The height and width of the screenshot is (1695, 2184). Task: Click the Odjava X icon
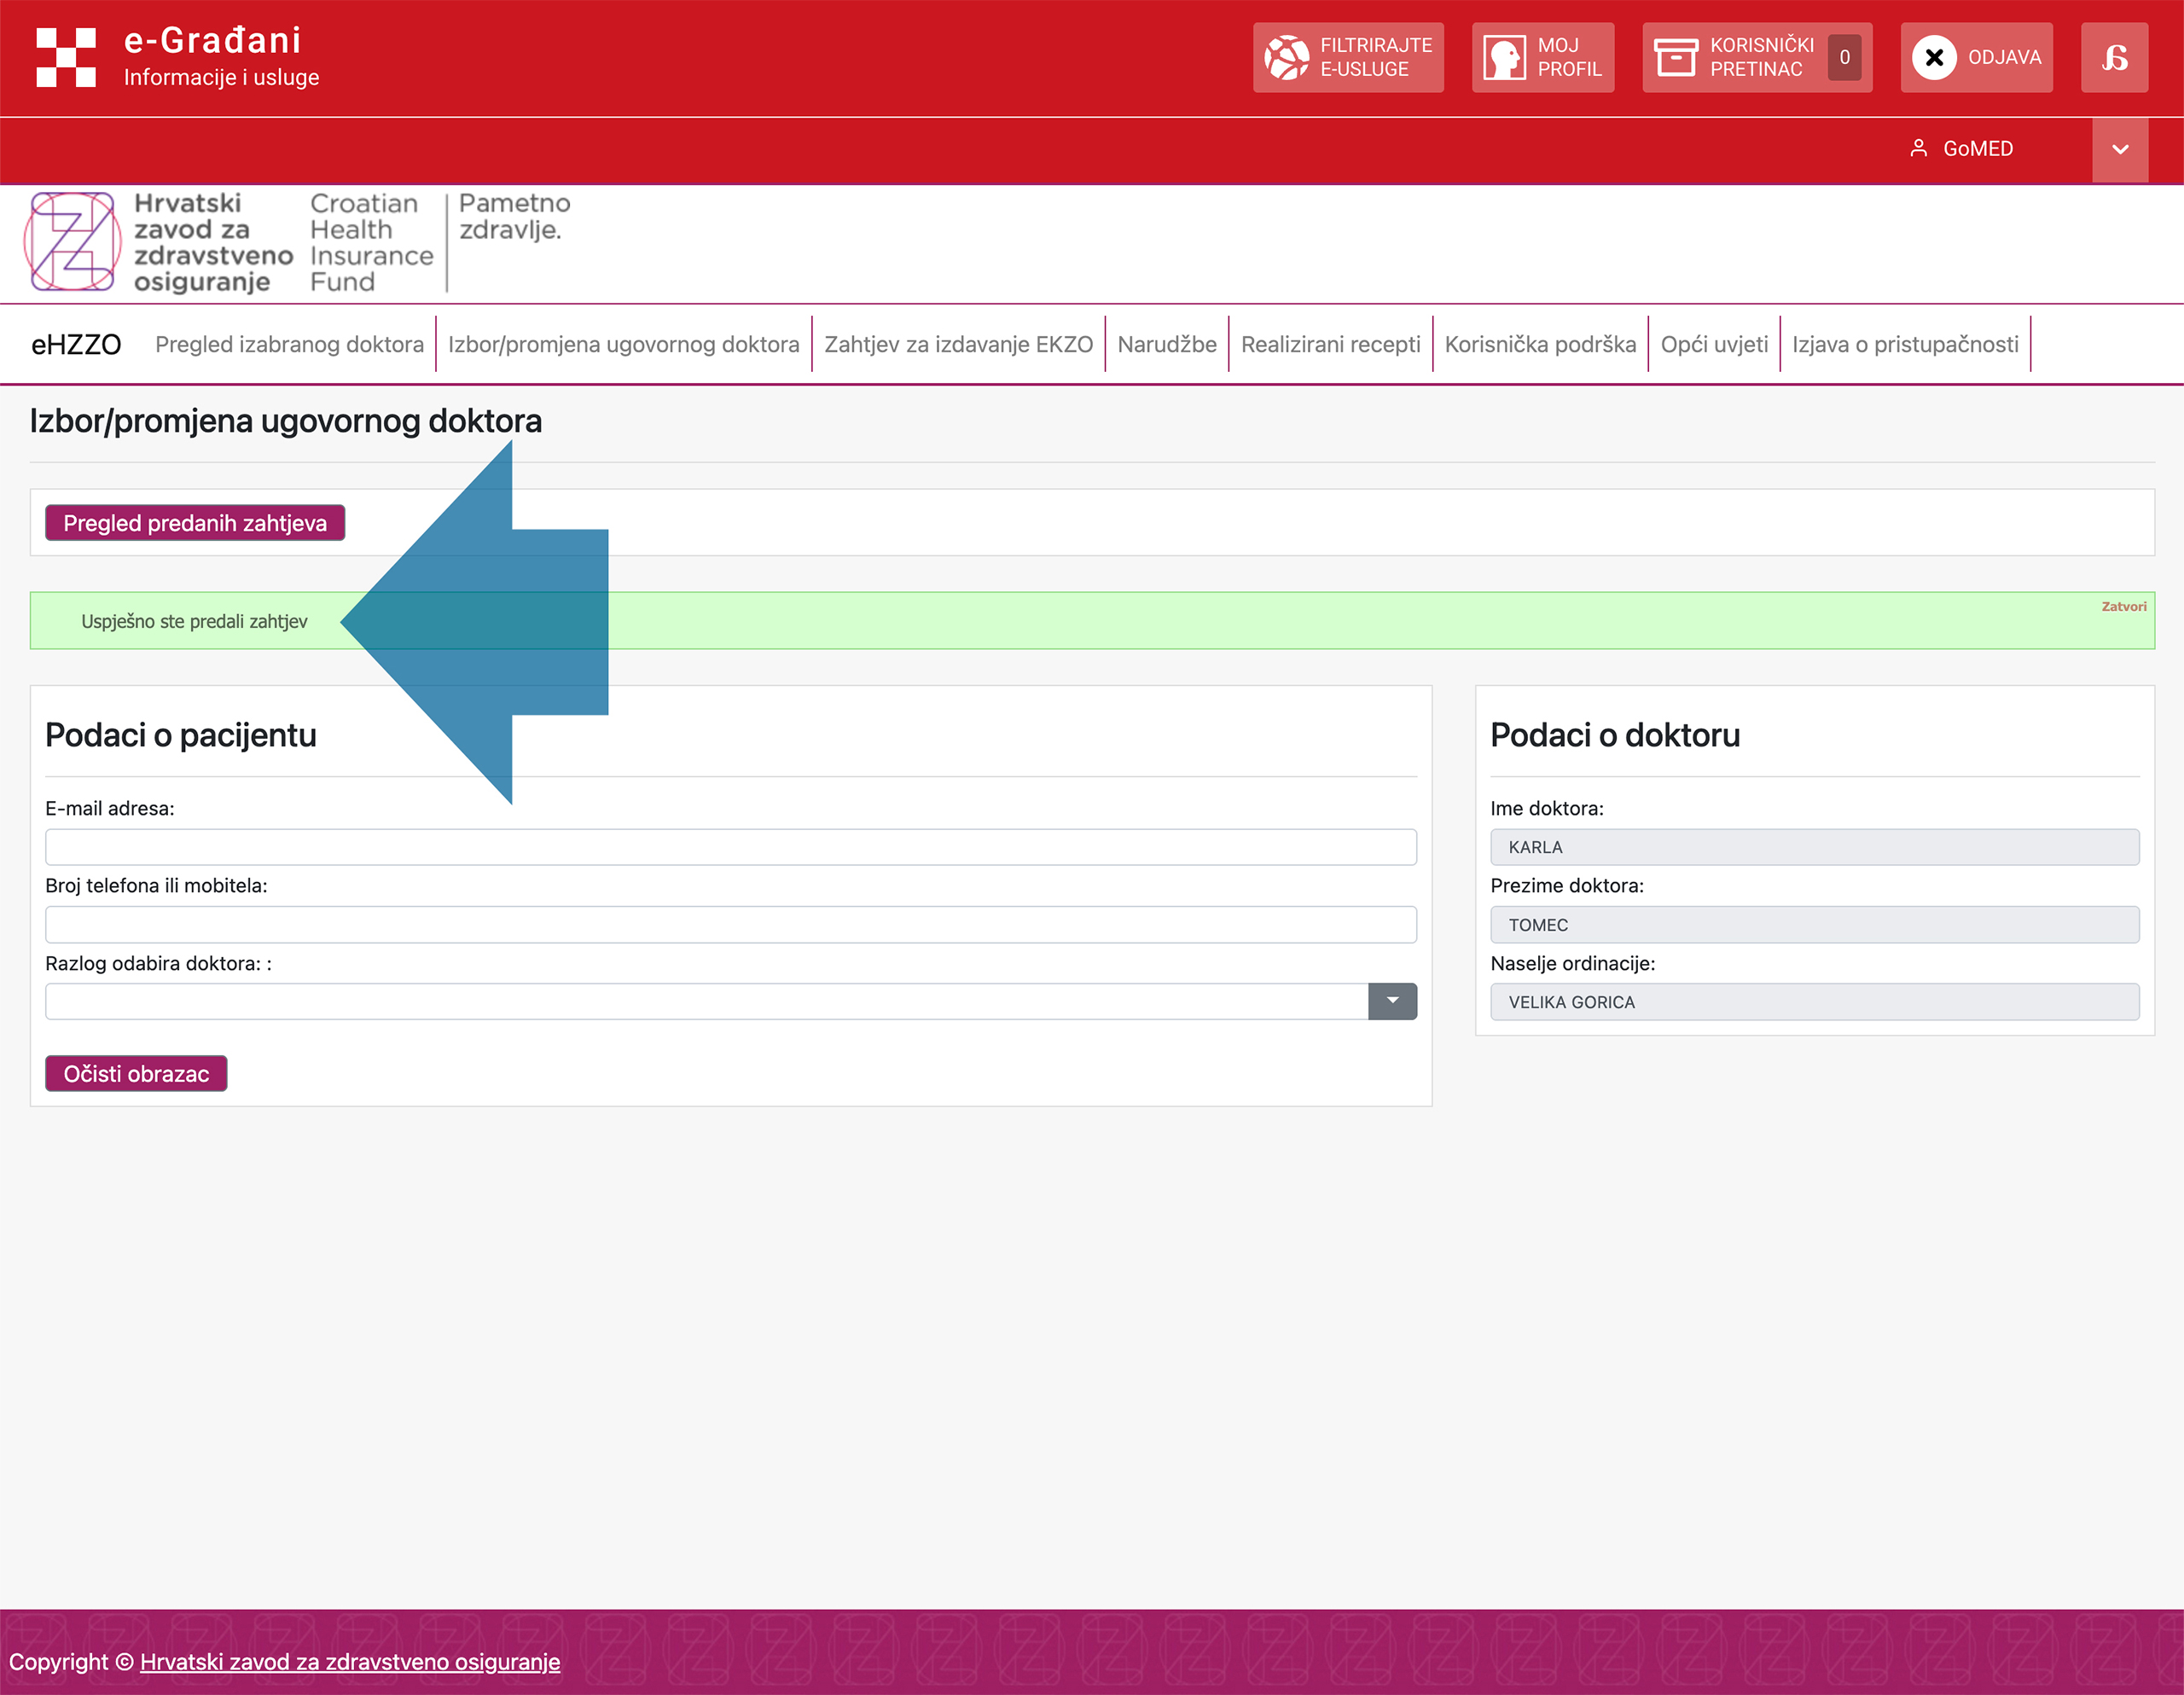(1934, 57)
